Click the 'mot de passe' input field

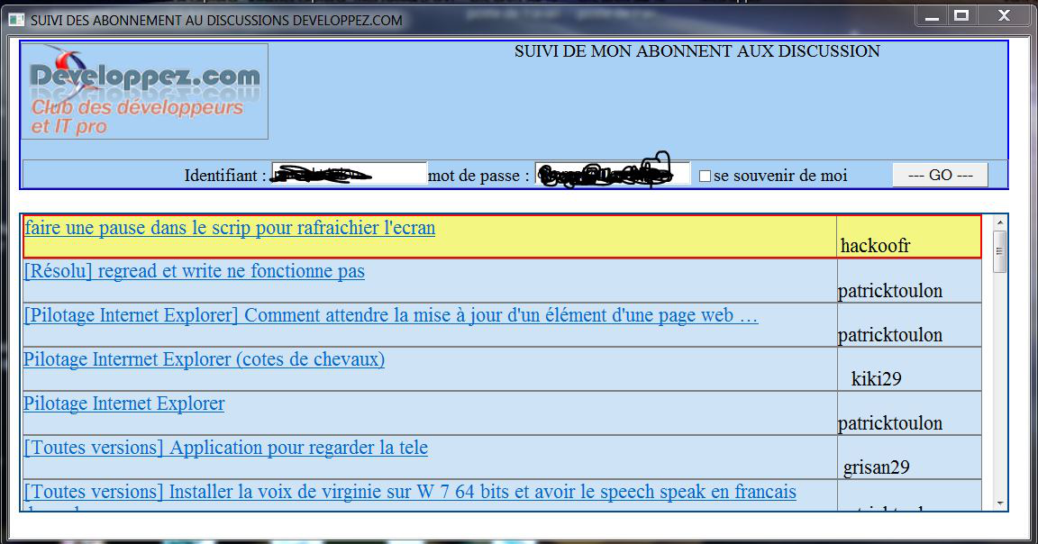pyautogui.click(x=612, y=174)
